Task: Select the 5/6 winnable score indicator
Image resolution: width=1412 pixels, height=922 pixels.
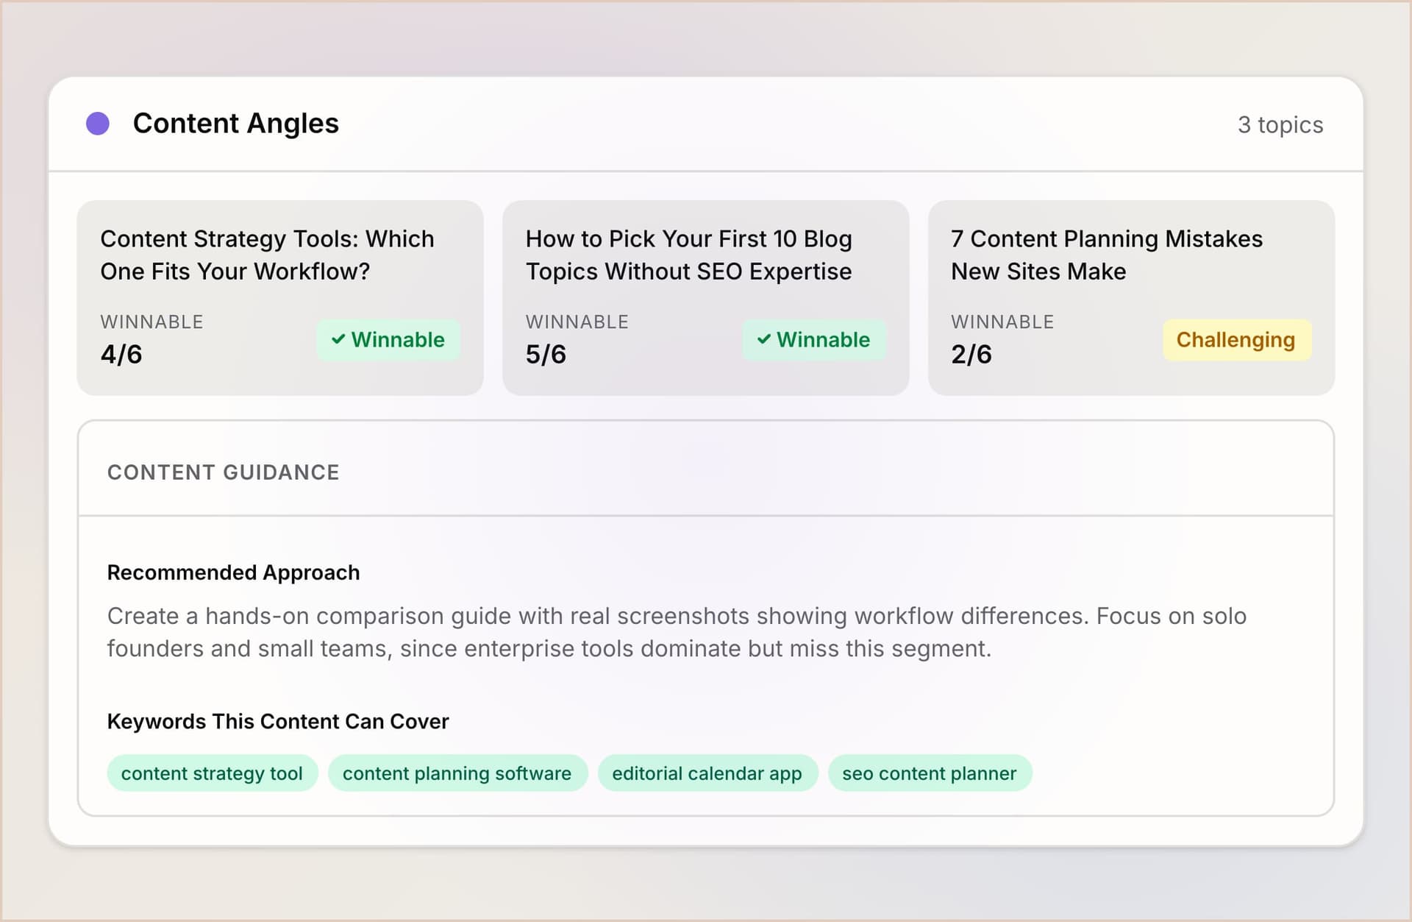Action: tap(546, 354)
